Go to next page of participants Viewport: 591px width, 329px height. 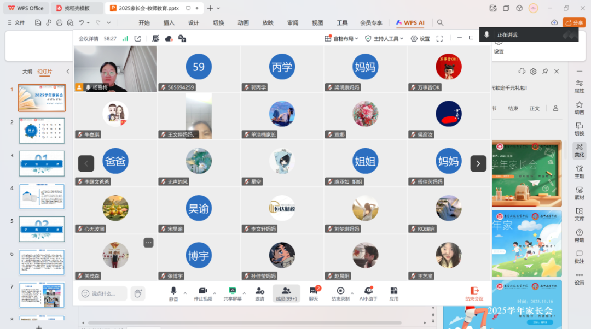[x=478, y=163]
